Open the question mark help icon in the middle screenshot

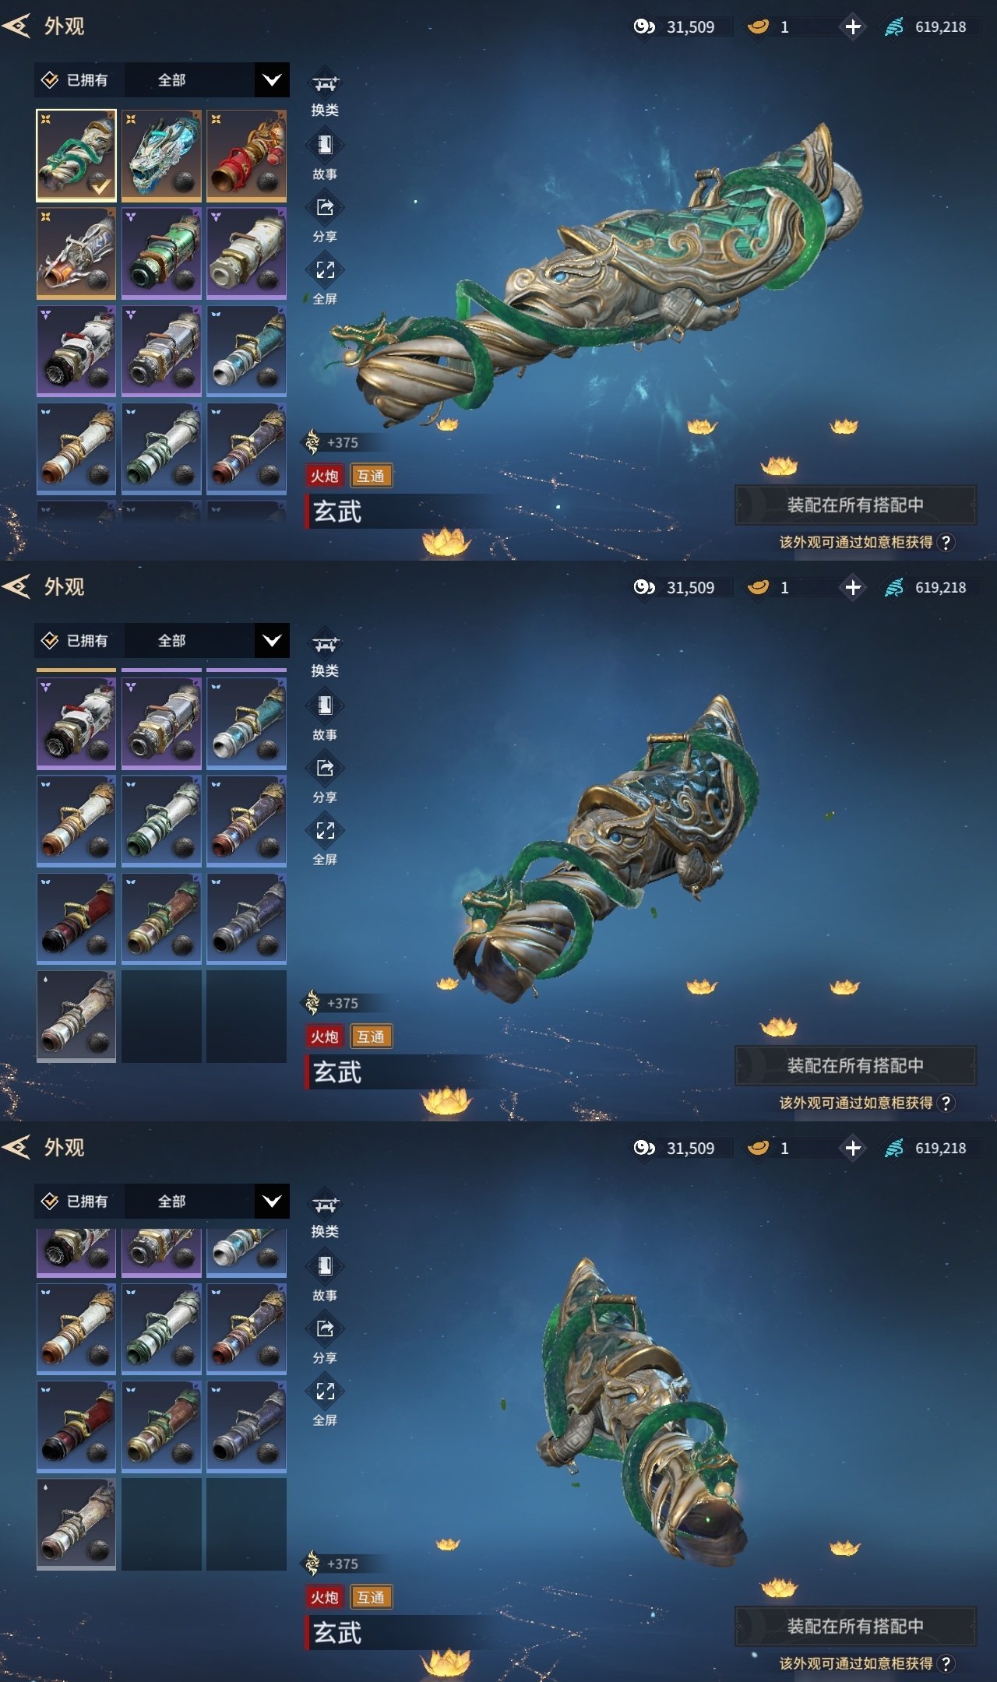click(946, 1103)
